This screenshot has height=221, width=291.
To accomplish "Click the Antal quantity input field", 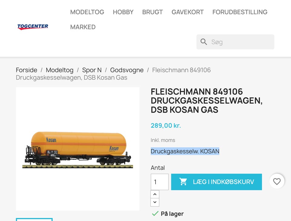I will [160, 182].
